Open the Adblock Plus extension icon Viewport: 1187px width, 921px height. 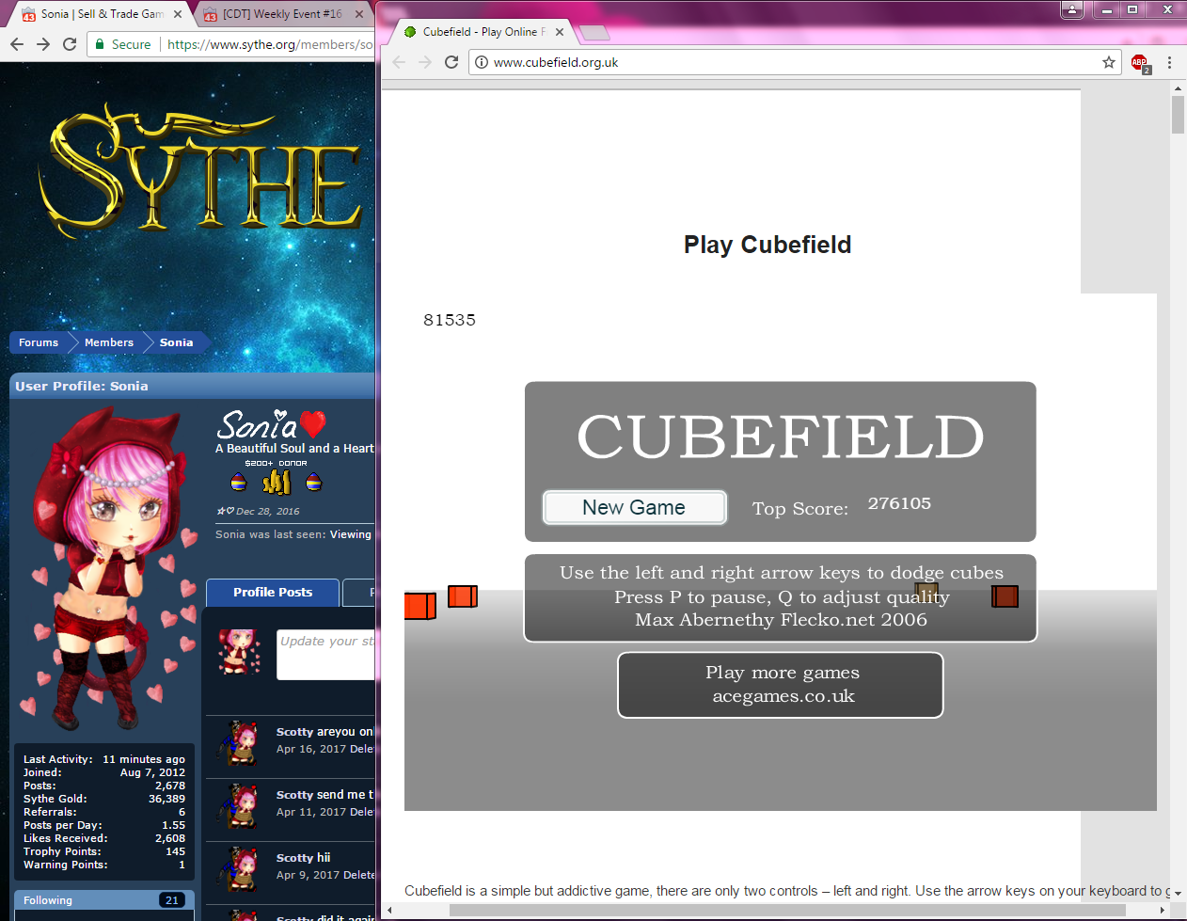(x=1140, y=63)
